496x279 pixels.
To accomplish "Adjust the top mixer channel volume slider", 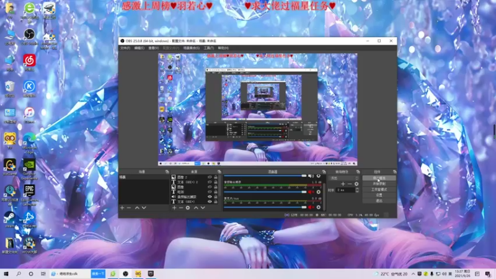I will (x=265, y=176).
